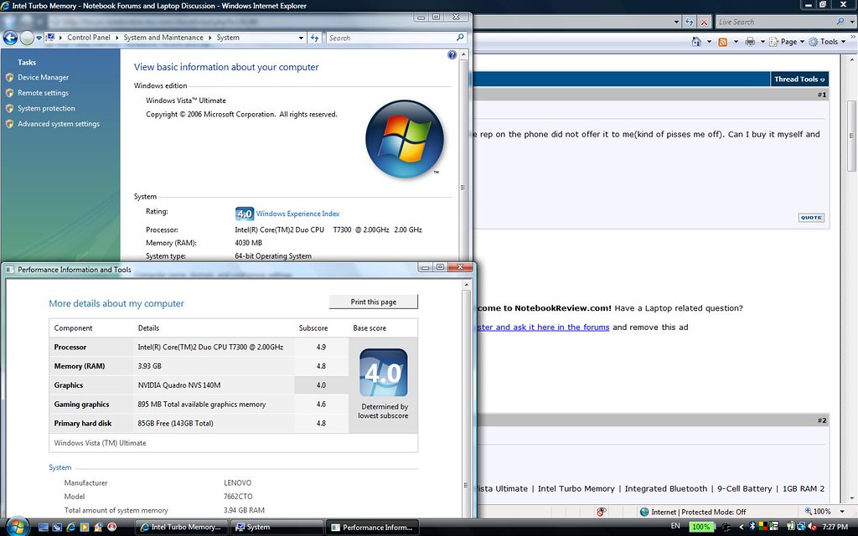Open the Print dropdown arrow

tap(762, 42)
